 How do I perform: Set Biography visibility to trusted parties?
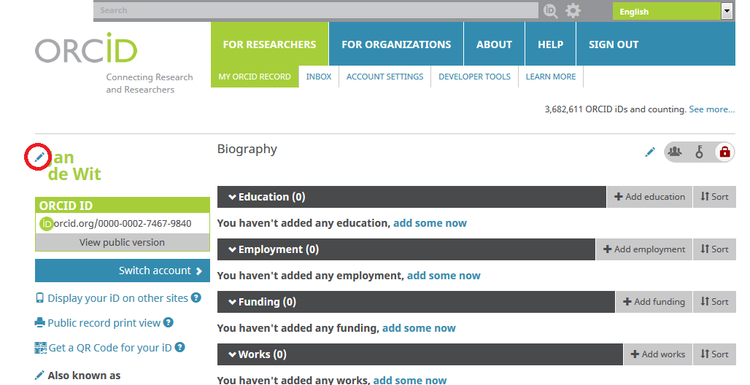pyautogui.click(x=700, y=152)
